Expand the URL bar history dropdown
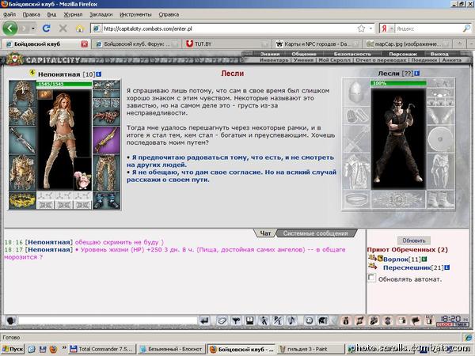475x356 pixels. (370, 28)
